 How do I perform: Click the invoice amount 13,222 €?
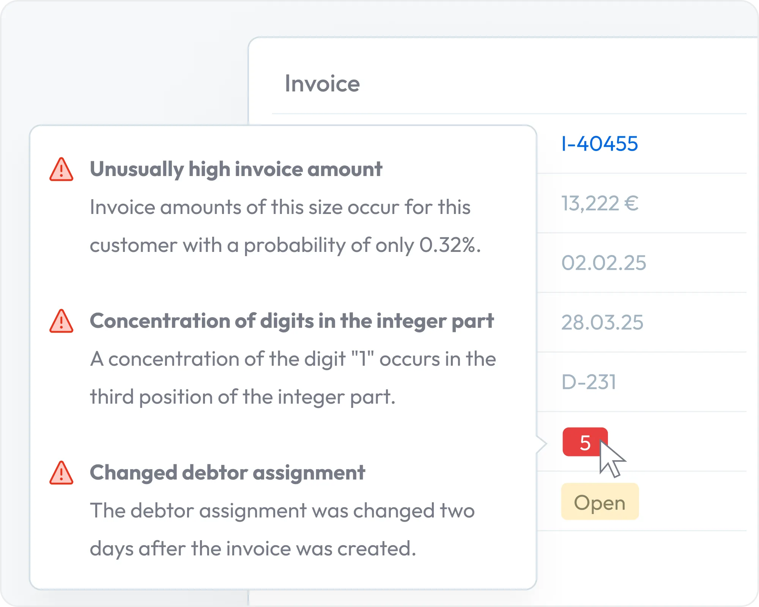coord(600,203)
